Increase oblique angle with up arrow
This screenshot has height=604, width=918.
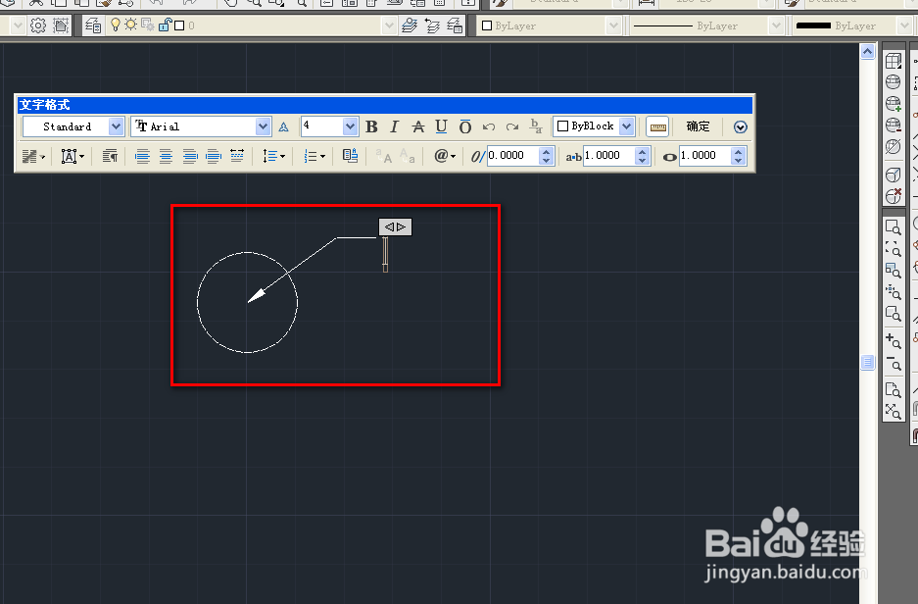click(x=547, y=152)
